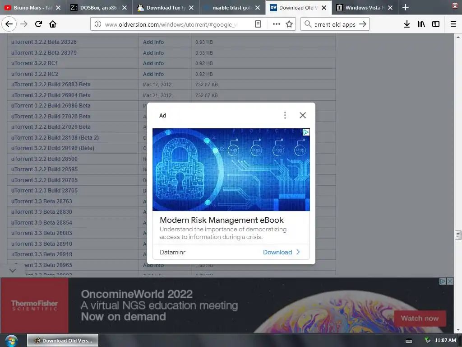This screenshot has height=347, width=462.
Task: Submit search with the arrow button
Action: click(x=363, y=24)
